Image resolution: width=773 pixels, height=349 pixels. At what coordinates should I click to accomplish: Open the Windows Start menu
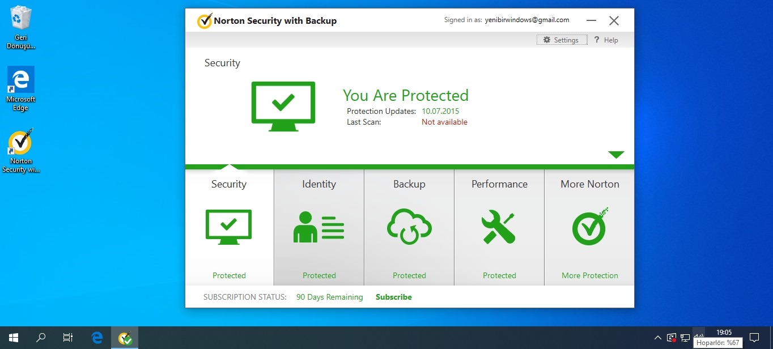[x=14, y=338]
